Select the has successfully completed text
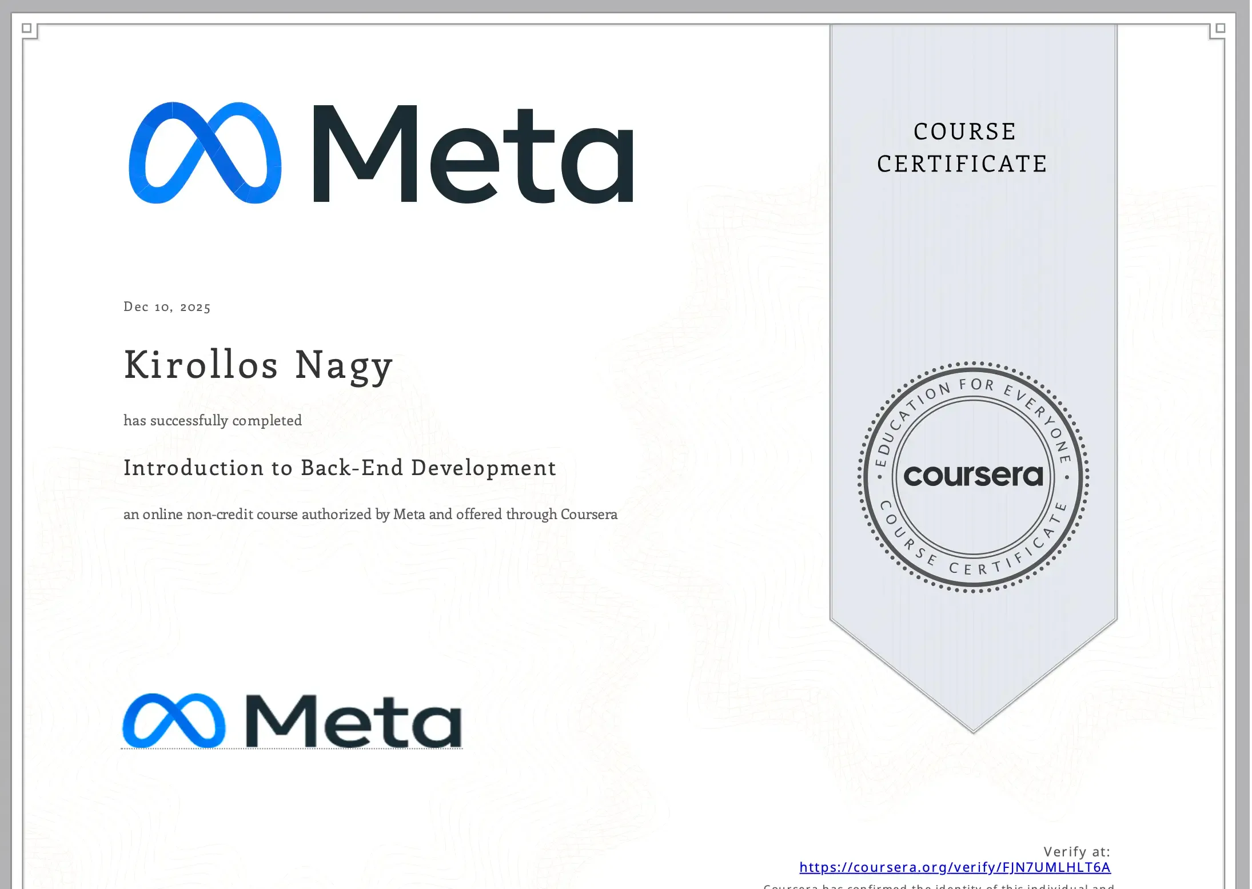The width and height of the screenshot is (1252, 889). coord(212,420)
